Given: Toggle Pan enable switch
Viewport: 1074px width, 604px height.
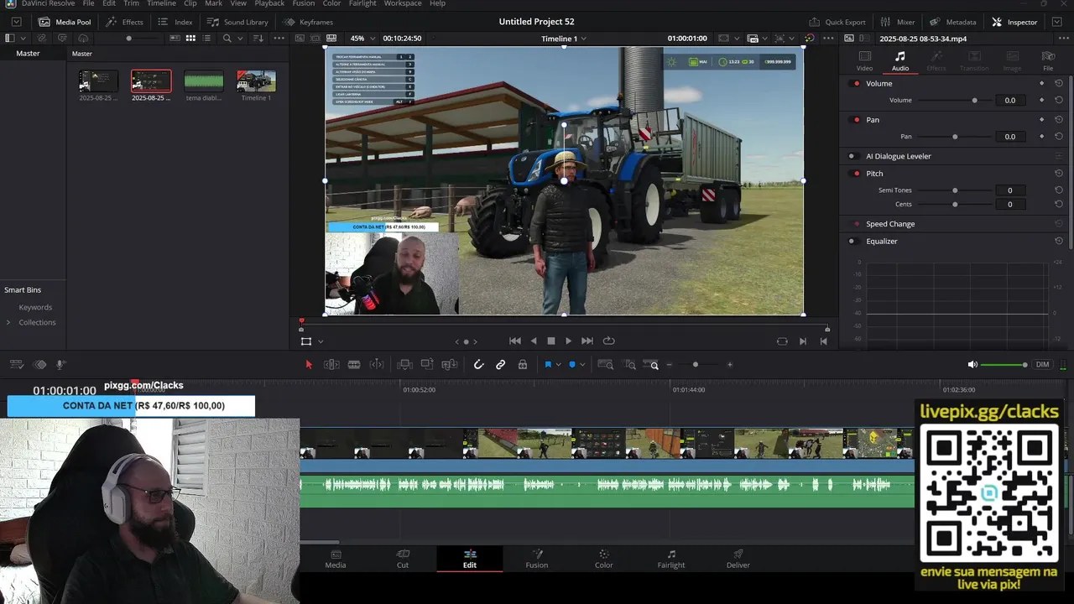Looking at the screenshot, I should click(x=856, y=120).
